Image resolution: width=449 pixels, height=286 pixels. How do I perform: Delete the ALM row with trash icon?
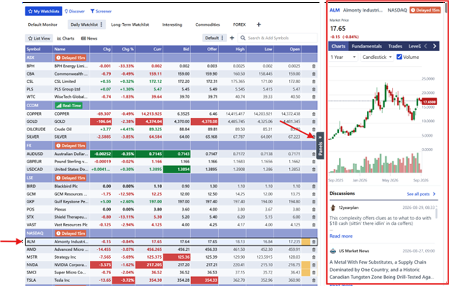[314, 242]
